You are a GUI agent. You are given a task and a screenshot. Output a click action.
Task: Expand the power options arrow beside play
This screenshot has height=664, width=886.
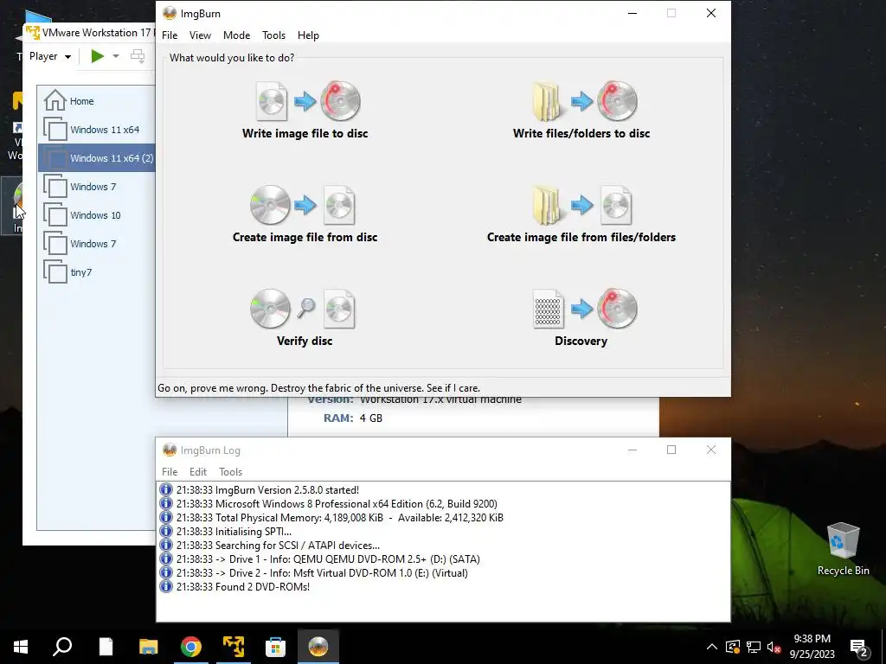116,56
